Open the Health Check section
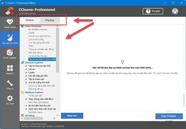 click(x=10, y=24)
